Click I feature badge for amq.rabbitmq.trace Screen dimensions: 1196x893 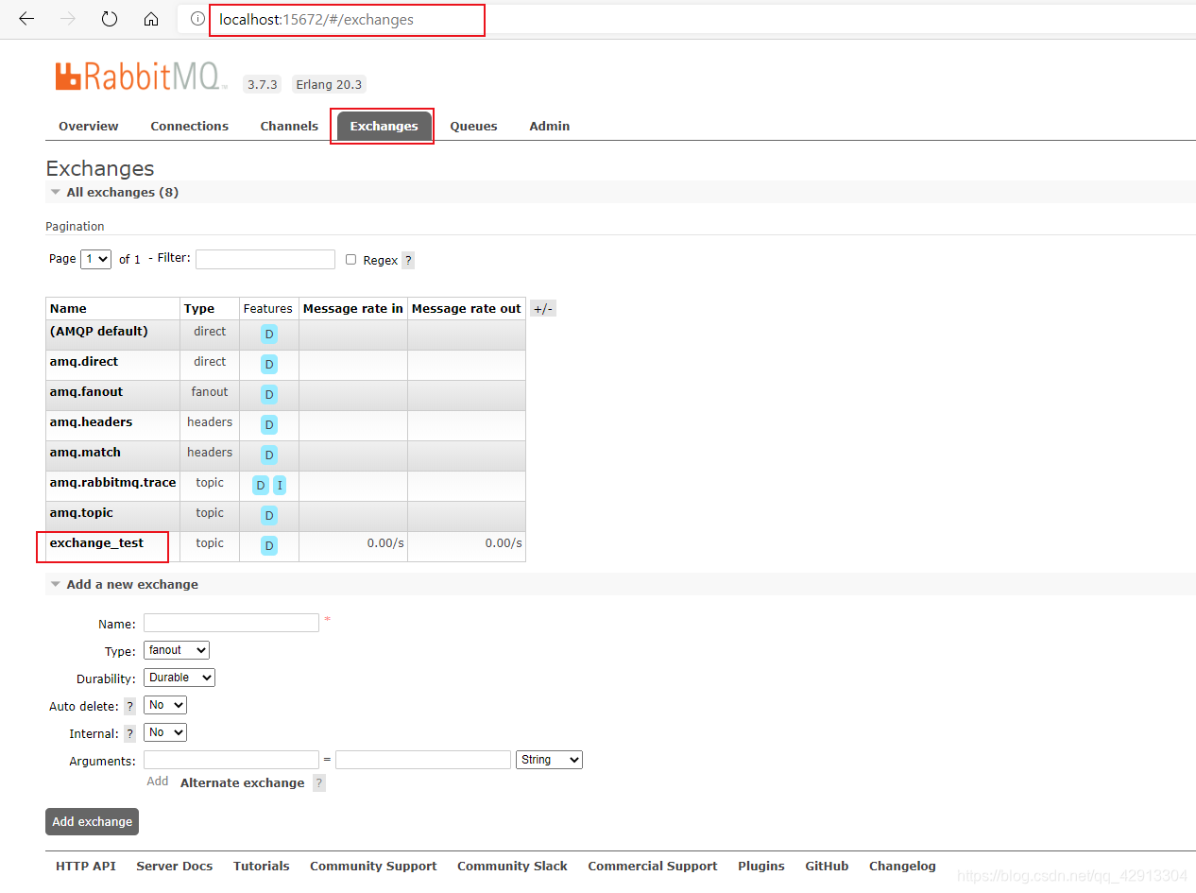click(280, 486)
